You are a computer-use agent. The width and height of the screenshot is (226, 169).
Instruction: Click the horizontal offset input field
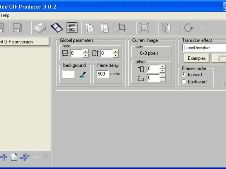click(x=153, y=69)
